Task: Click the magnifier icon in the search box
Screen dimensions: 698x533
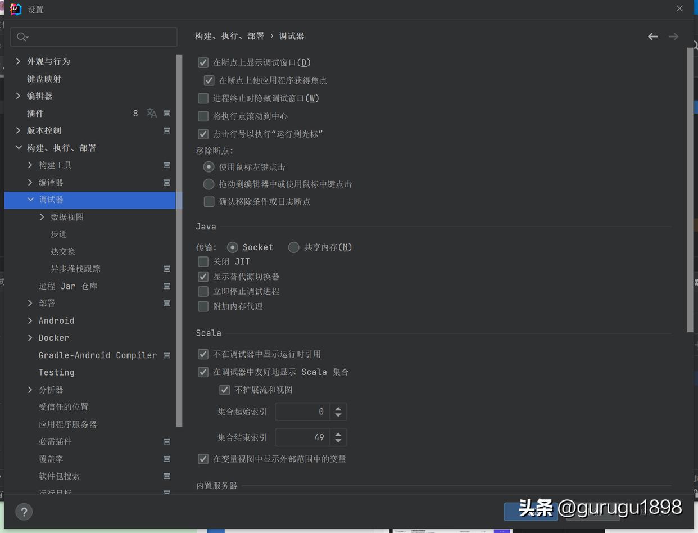Action: click(x=21, y=36)
